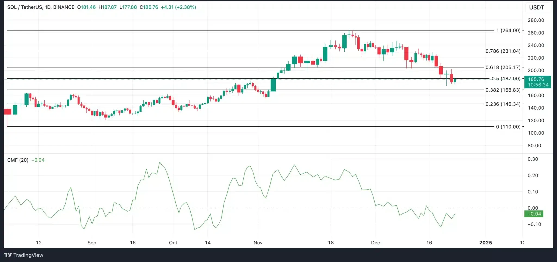Click the CMF −0.10 scale label
This screenshot has width=557, height=262.
[x=534, y=224]
